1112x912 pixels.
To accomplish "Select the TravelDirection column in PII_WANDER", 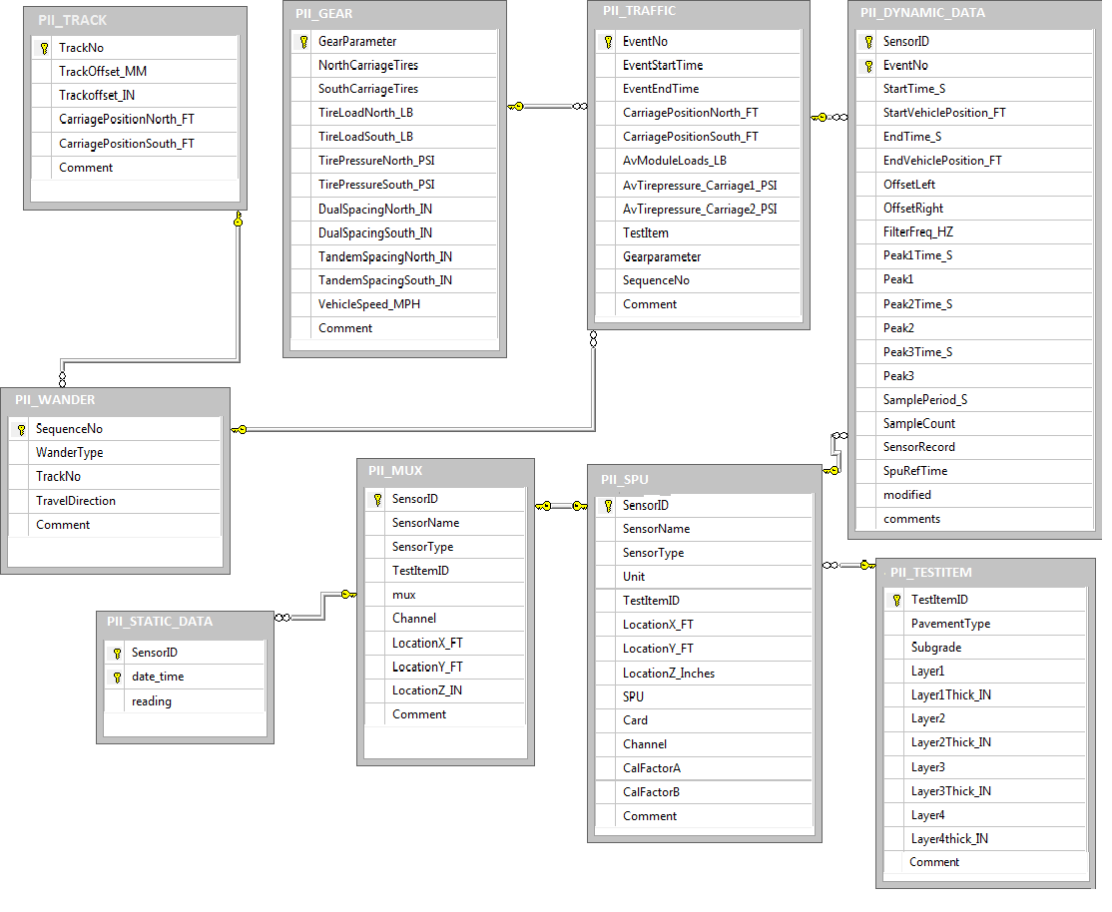I will (x=76, y=501).
